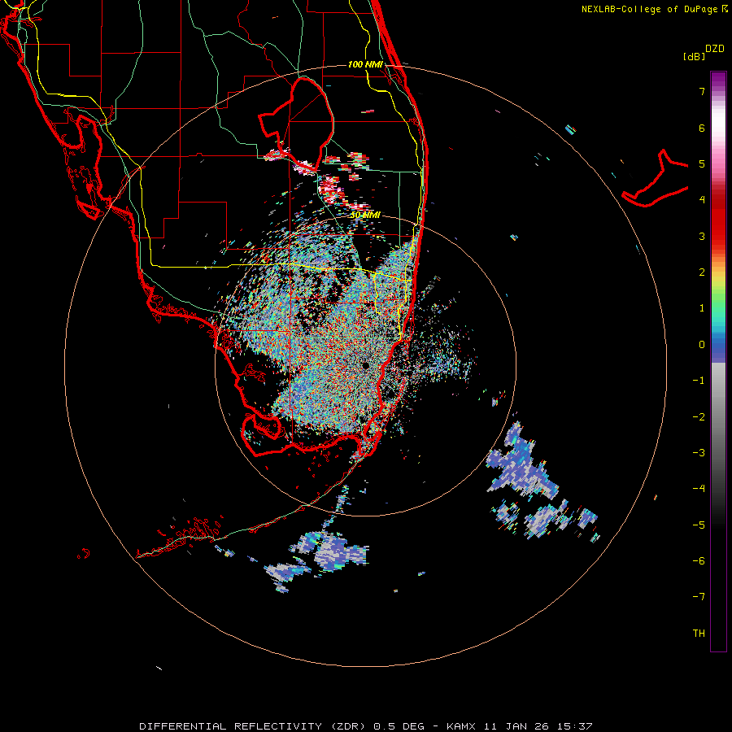Select the -5 dB scale label
Screen dimensions: 732x732
[699, 525]
